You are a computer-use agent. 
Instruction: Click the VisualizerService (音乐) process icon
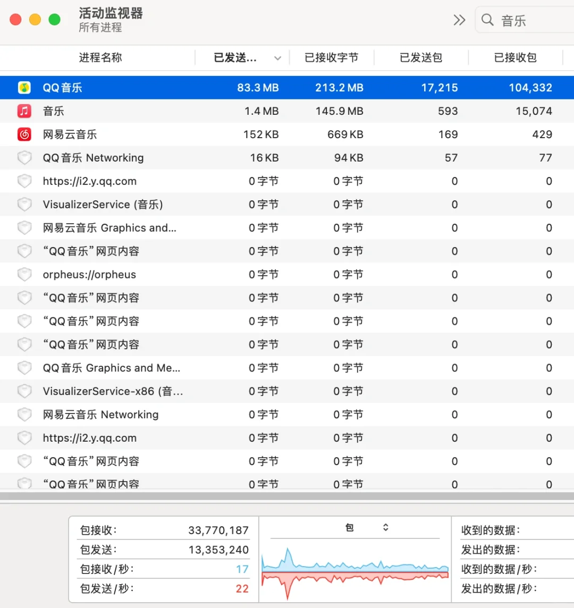click(x=24, y=204)
